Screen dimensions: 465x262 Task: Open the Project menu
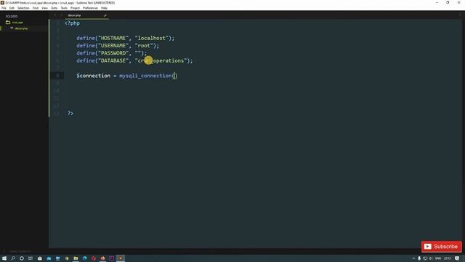(75, 8)
